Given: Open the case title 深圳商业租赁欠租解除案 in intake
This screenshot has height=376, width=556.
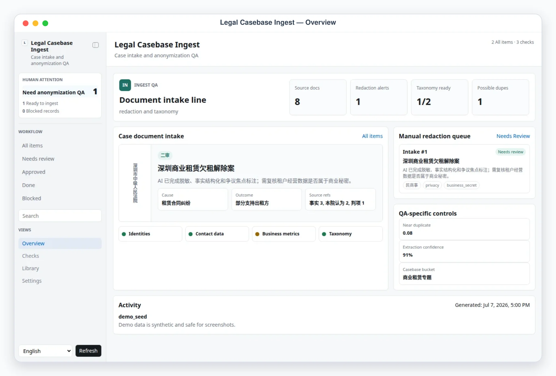Looking at the screenshot, I should click(196, 168).
